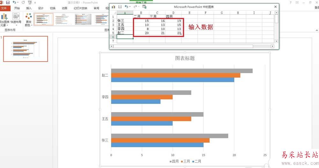Image resolution: width=319 pixels, height=168 pixels.
Task: Select column E header in data sheet
Action: 189,13
